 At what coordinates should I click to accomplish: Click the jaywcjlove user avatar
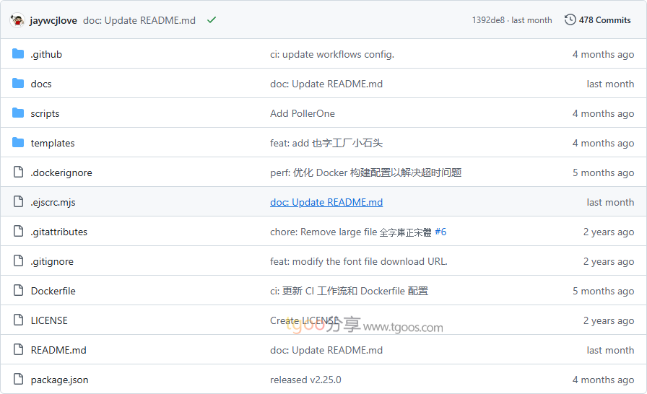17,20
